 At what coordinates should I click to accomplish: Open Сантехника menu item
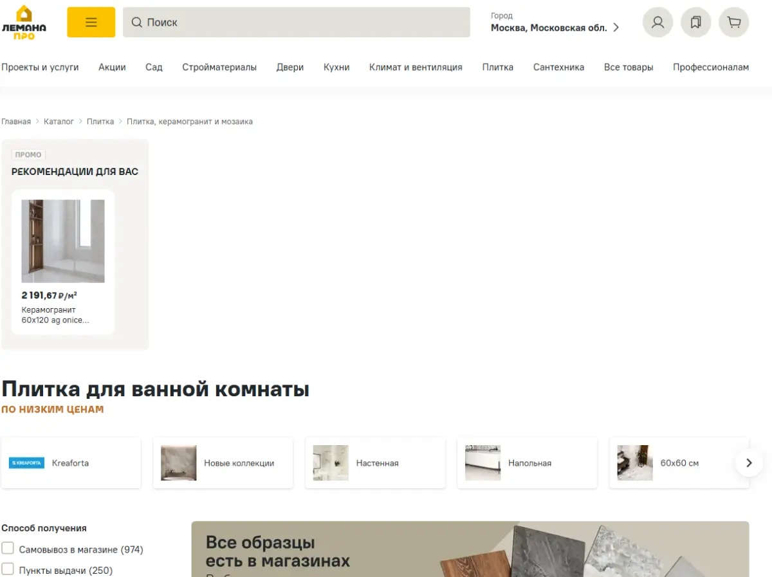pos(558,67)
